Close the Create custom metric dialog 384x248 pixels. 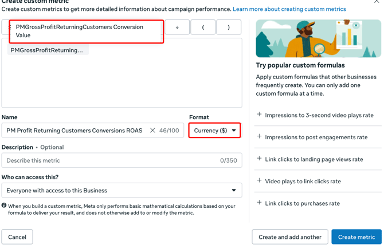pyautogui.click(x=377, y=1)
